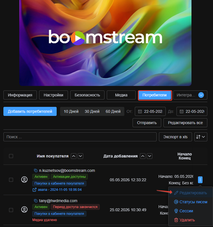213x227 pixels.
Task: Focus the Поиск search field
Action: (x=80, y=137)
